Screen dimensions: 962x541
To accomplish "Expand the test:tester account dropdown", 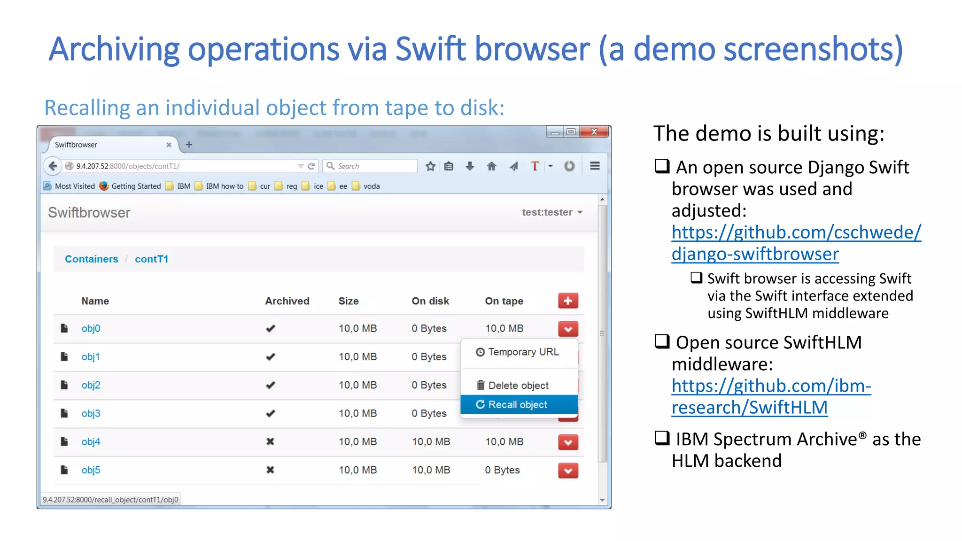I will (x=552, y=212).
